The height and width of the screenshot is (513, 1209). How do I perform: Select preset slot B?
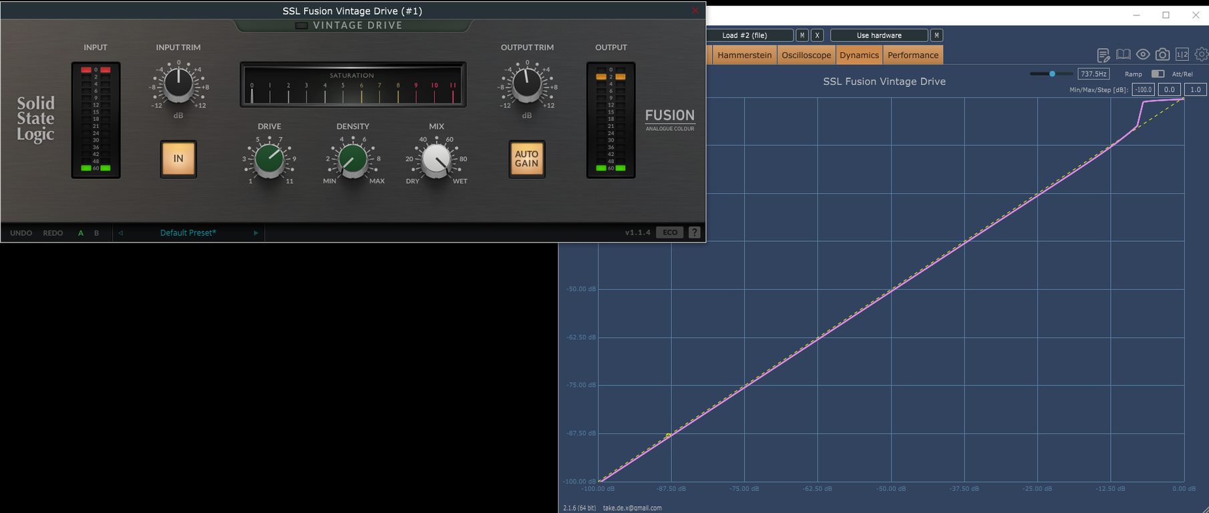coord(97,233)
